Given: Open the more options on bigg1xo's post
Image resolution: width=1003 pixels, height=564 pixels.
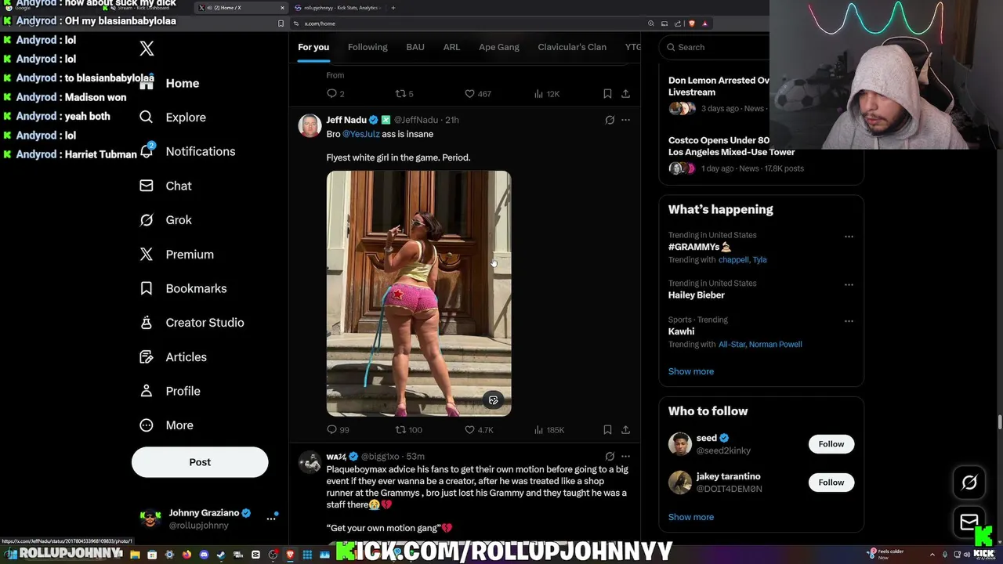Looking at the screenshot, I should click(625, 456).
